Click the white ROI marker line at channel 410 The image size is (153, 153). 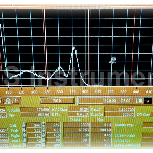(x=88, y=48)
